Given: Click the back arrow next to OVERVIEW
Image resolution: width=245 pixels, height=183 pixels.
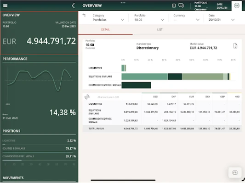Looking at the screenshot, I should (x=73, y=5).
